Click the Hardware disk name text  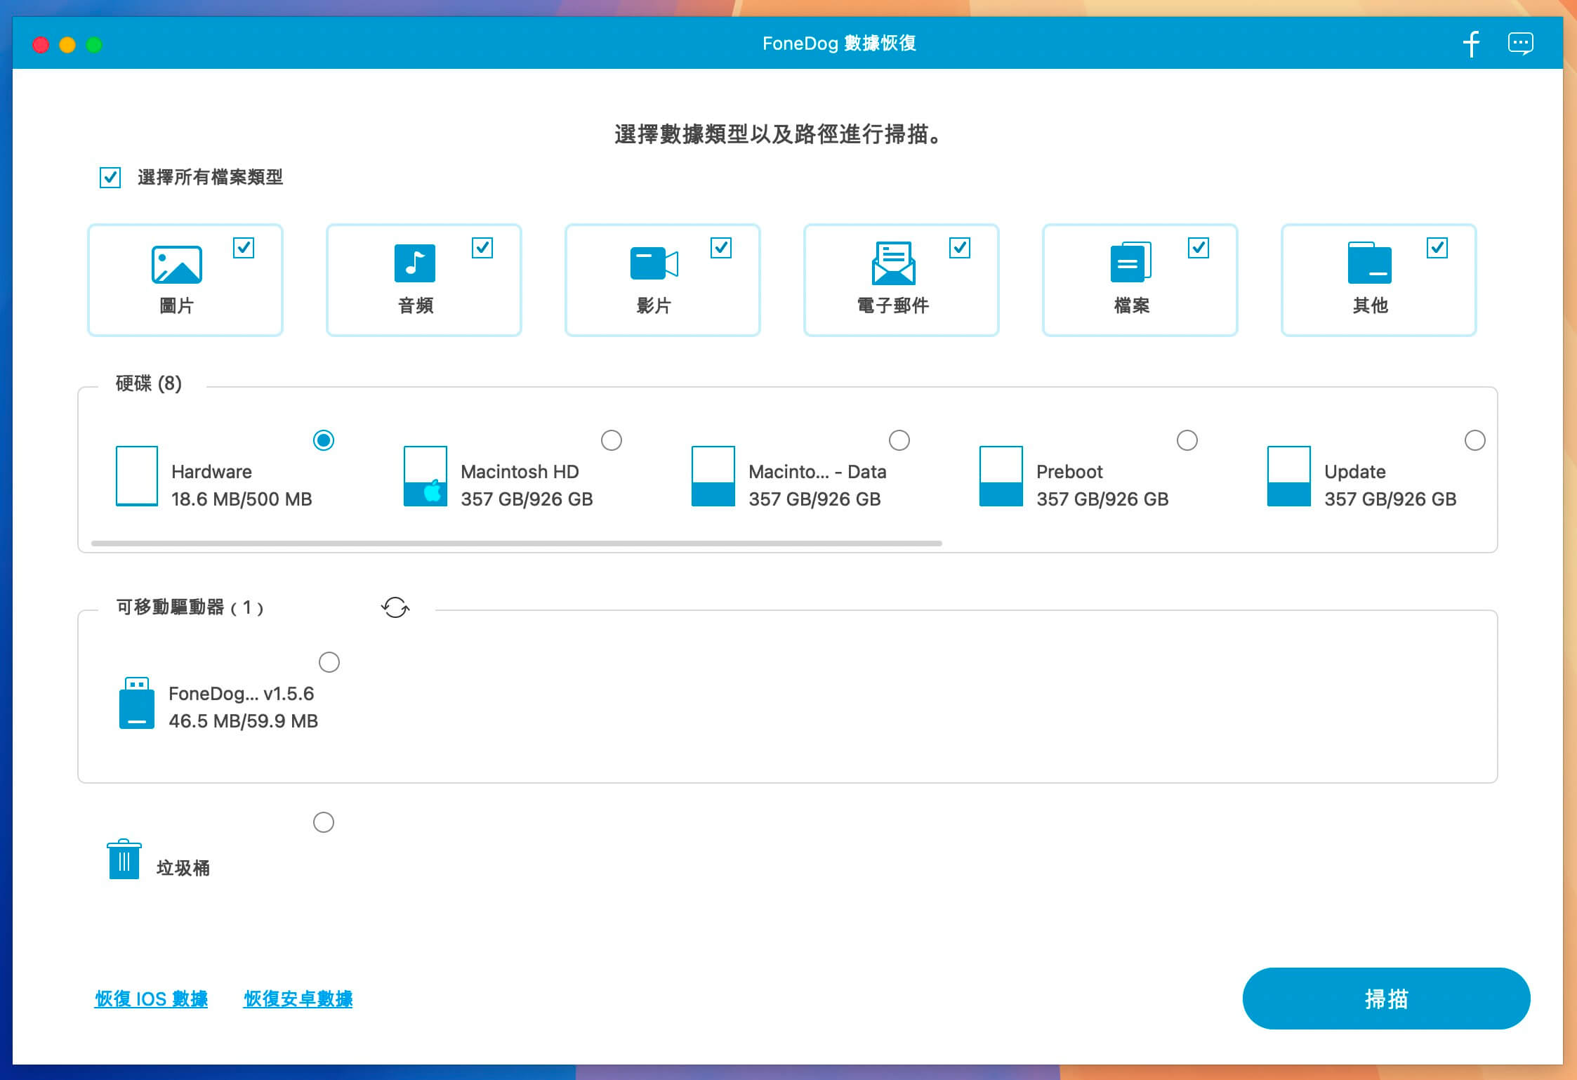(211, 472)
